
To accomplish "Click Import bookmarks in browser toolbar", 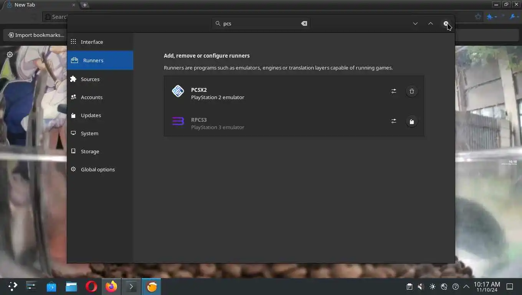I will click(x=36, y=35).
